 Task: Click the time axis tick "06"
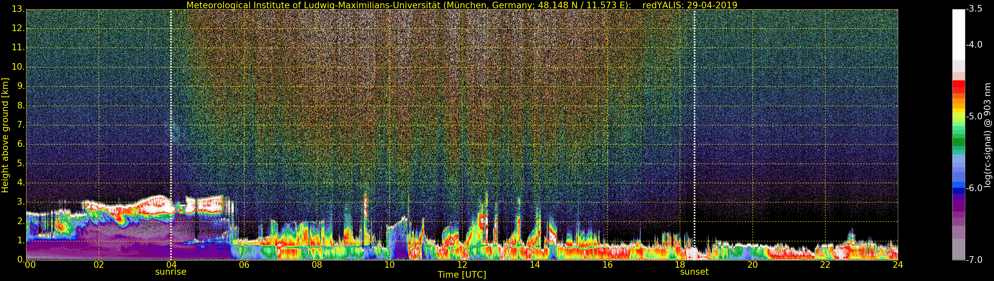pos(244,264)
